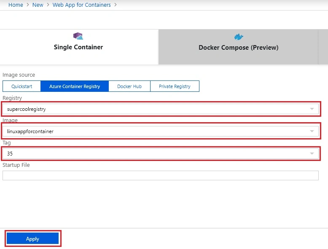Go to New breadcrumb

tap(38, 5)
